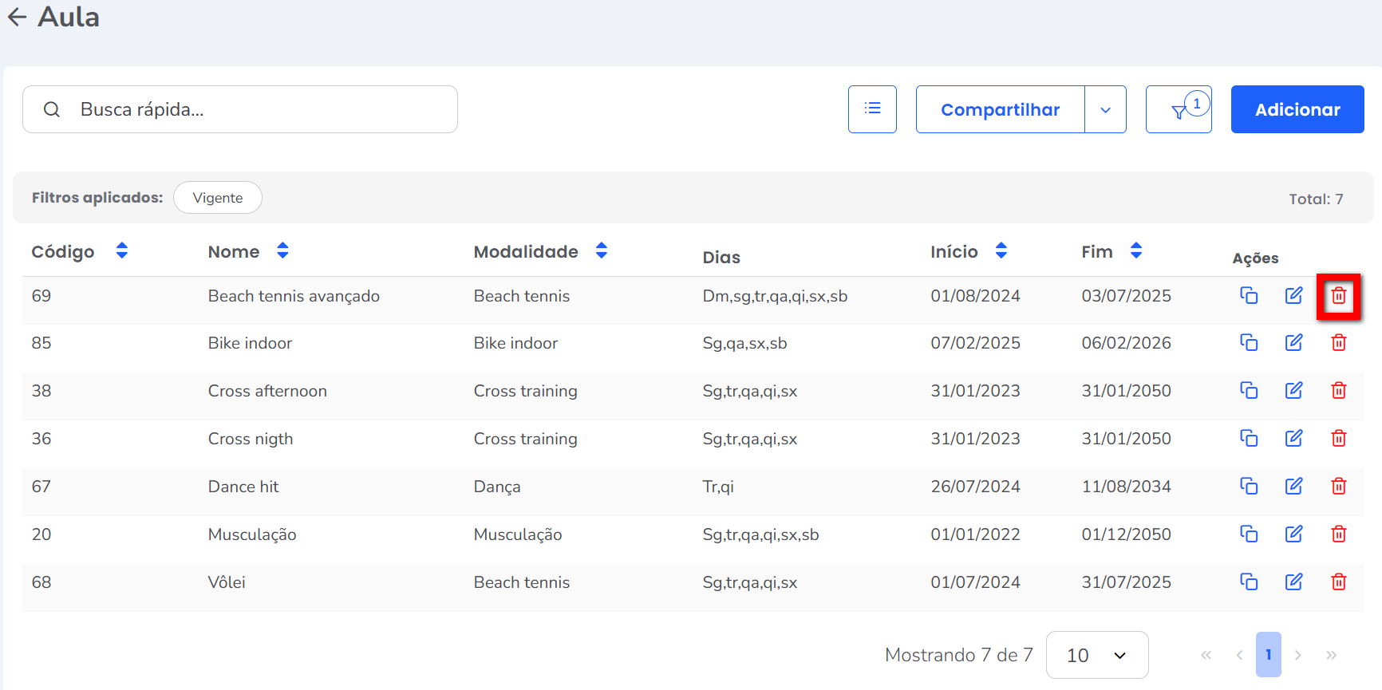Go to the previous page

1239,655
